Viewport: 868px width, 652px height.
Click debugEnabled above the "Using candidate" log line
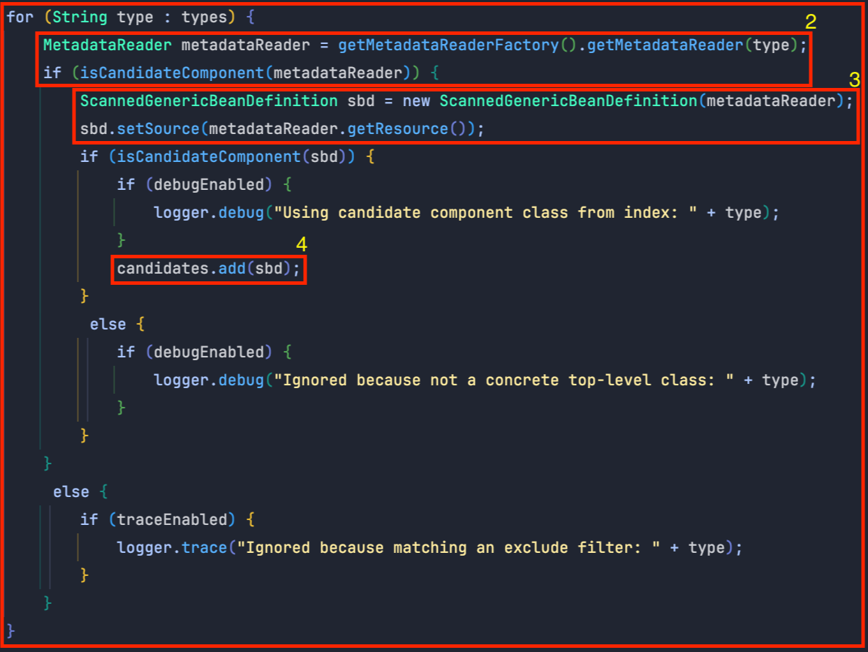[x=209, y=185]
